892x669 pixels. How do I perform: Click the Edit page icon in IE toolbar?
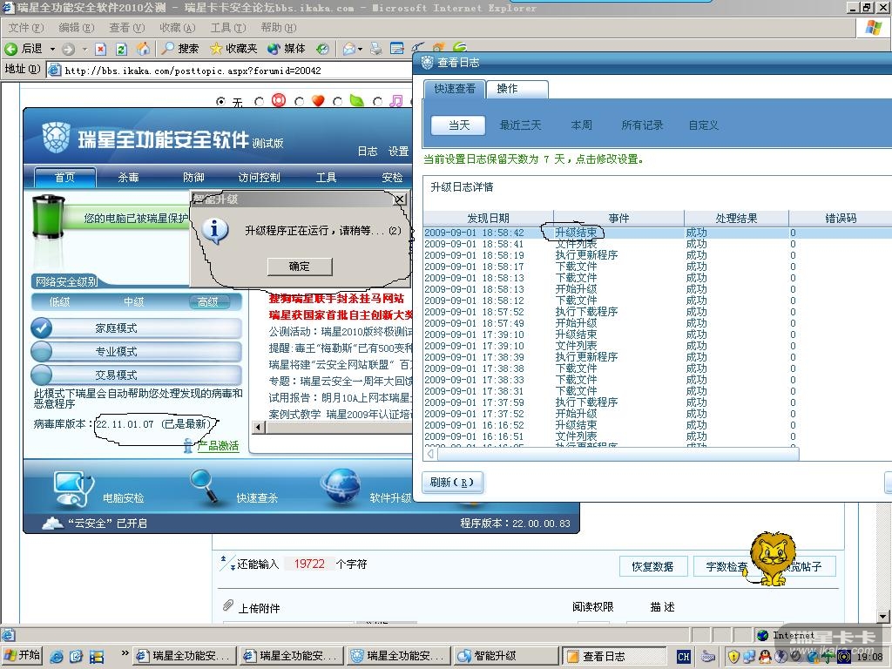click(397, 49)
